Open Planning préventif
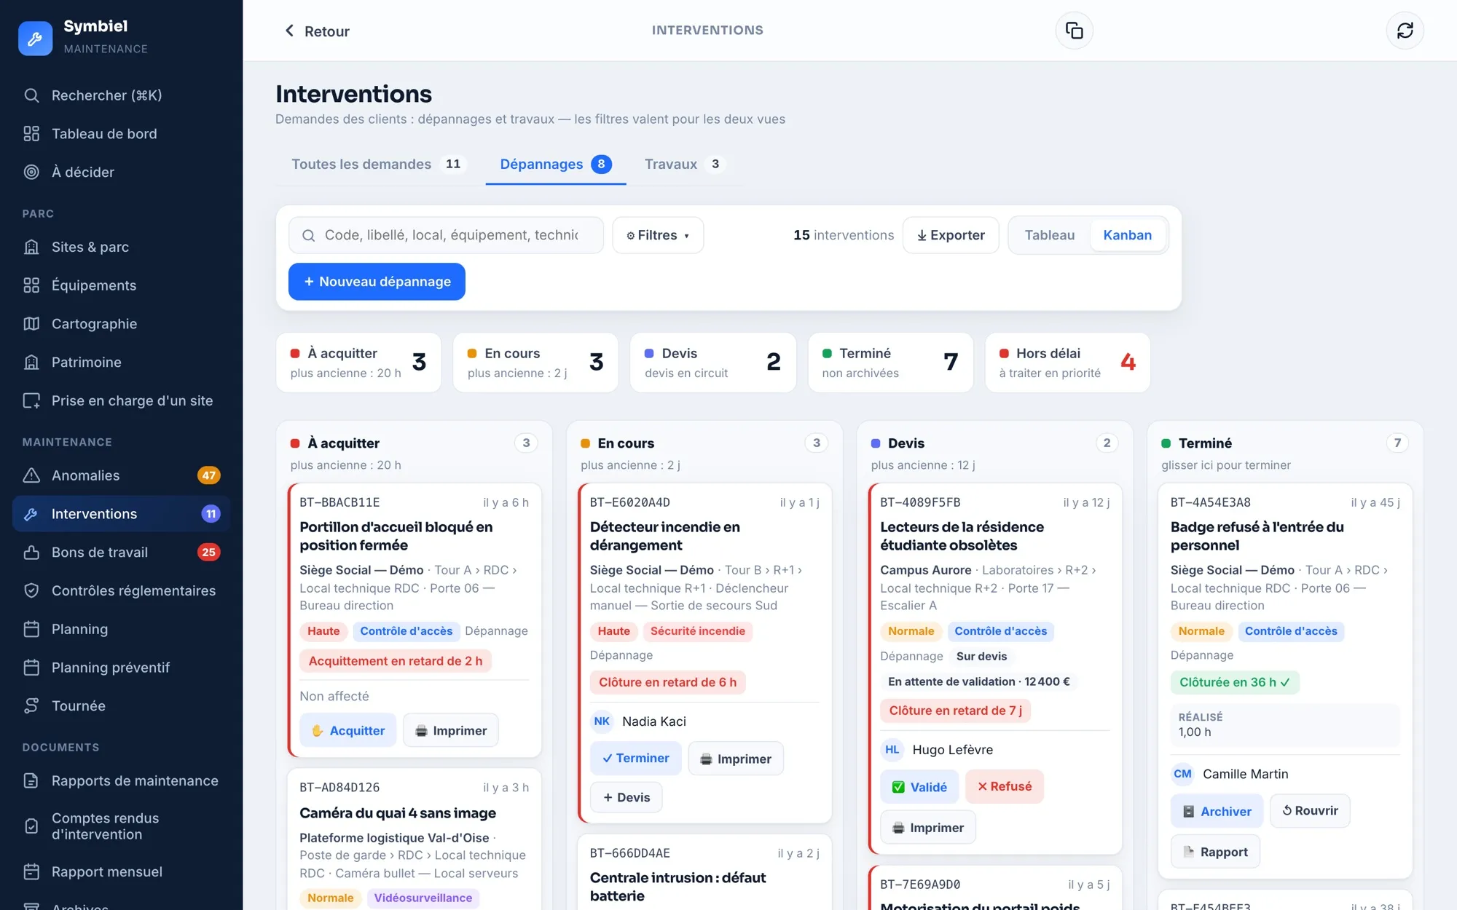 (x=121, y=668)
